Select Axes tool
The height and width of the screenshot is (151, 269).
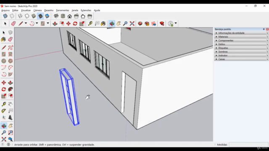pyautogui.click(x=4, y=117)
